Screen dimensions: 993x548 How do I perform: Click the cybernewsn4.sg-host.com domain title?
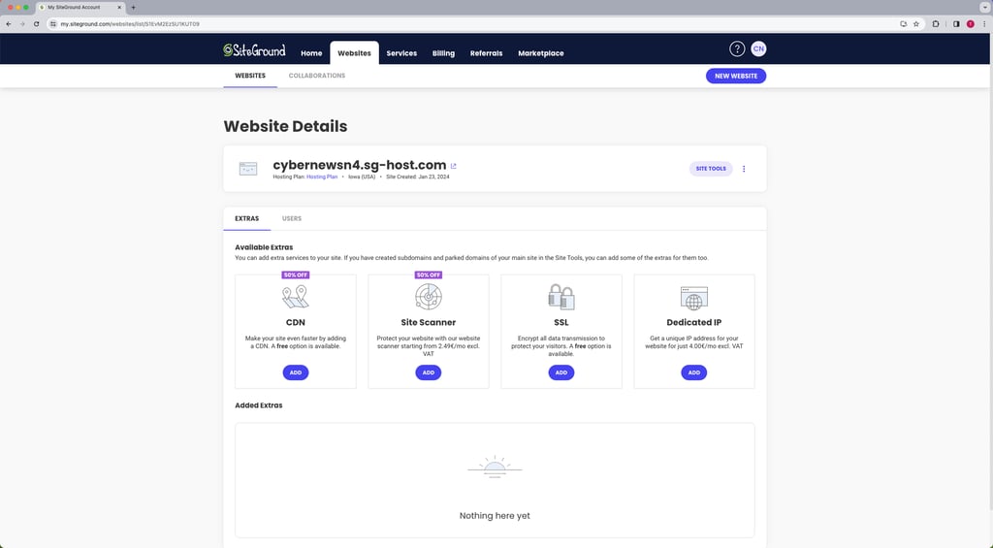(x=359, y=165)
